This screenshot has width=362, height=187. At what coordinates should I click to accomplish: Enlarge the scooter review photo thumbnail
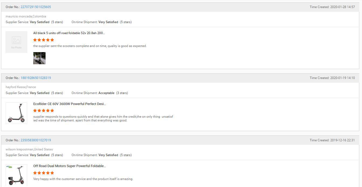(x=39, y=58)
